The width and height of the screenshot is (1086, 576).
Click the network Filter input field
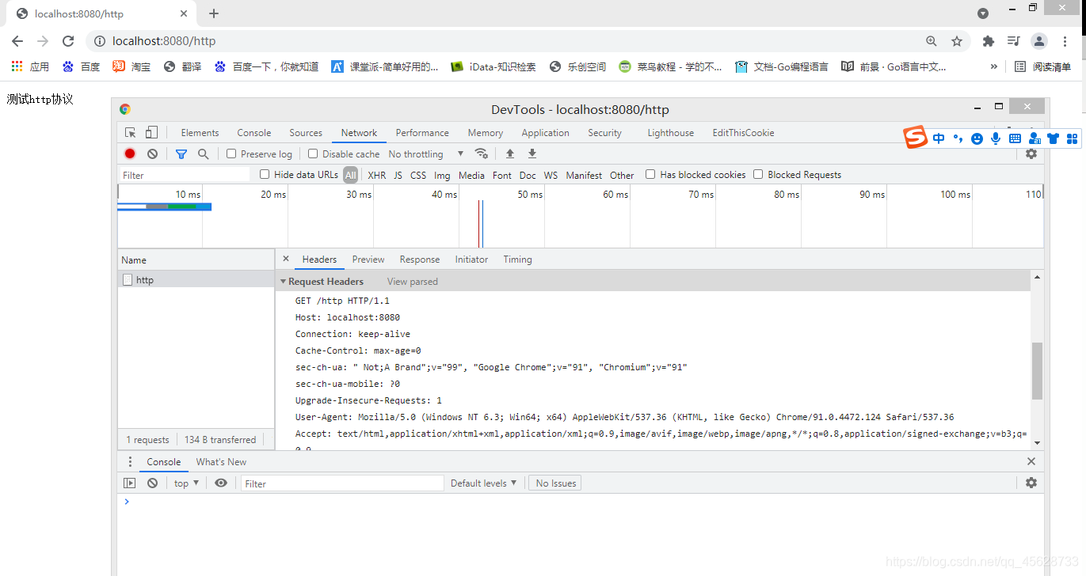[185, 175]
